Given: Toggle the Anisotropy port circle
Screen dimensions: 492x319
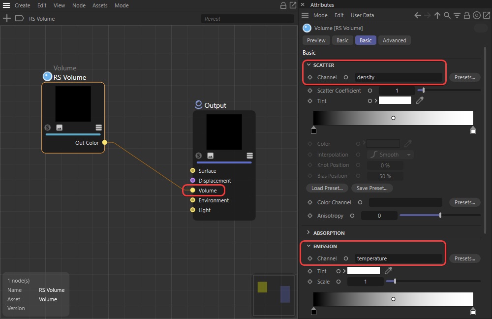Looking at the screenshot, I should click(353, 216).
